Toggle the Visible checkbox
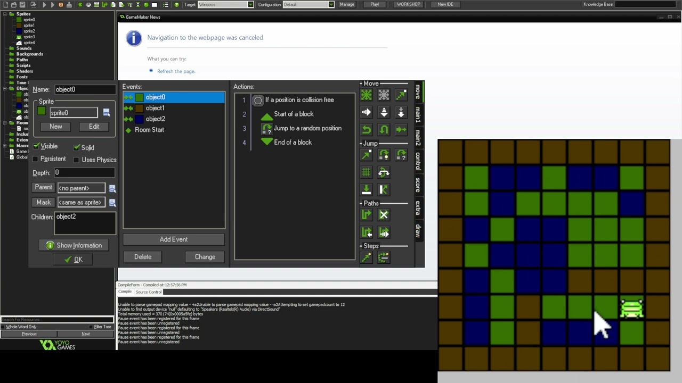682x383 pixels. (36, 146)
